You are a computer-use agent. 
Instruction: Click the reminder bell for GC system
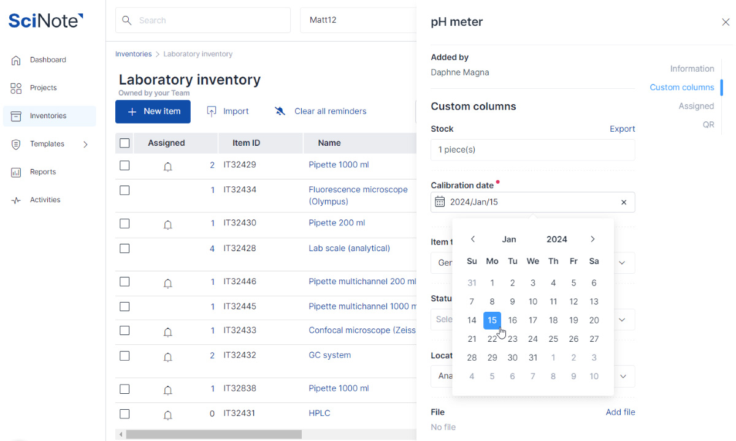coord(168,357)
